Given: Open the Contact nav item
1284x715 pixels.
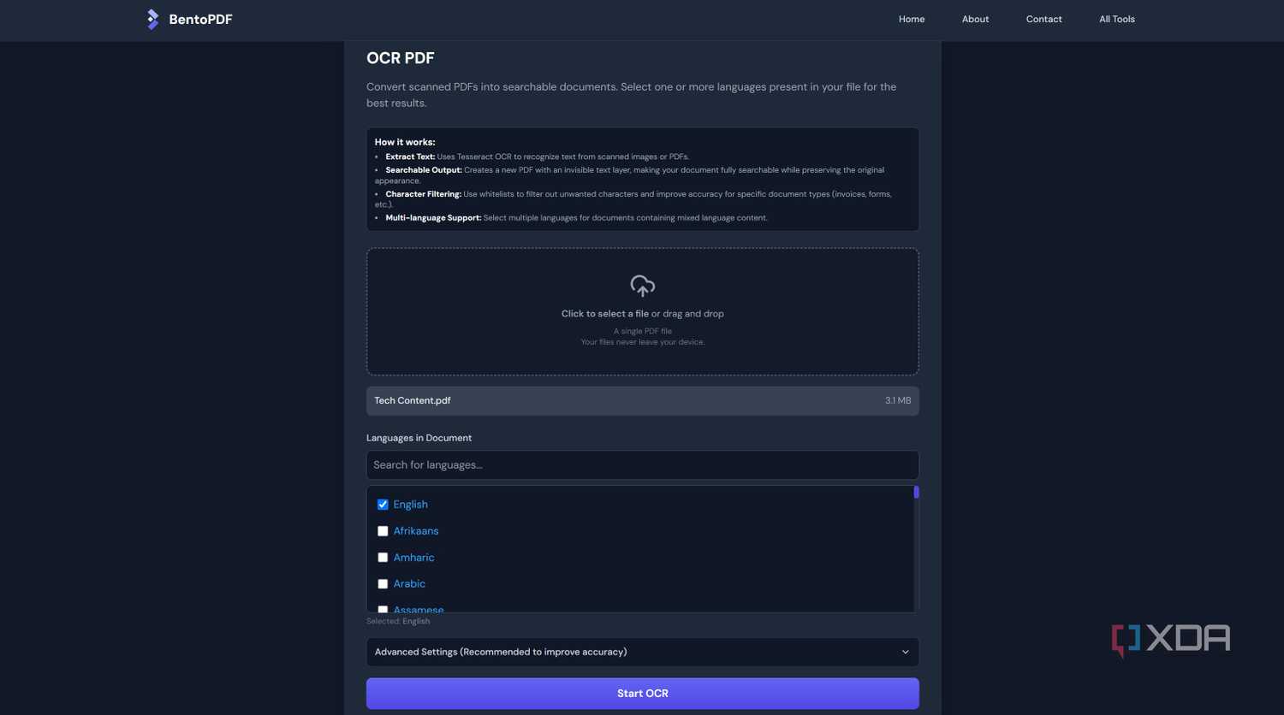Looking at the screenshot, I should coord(1043,19).
